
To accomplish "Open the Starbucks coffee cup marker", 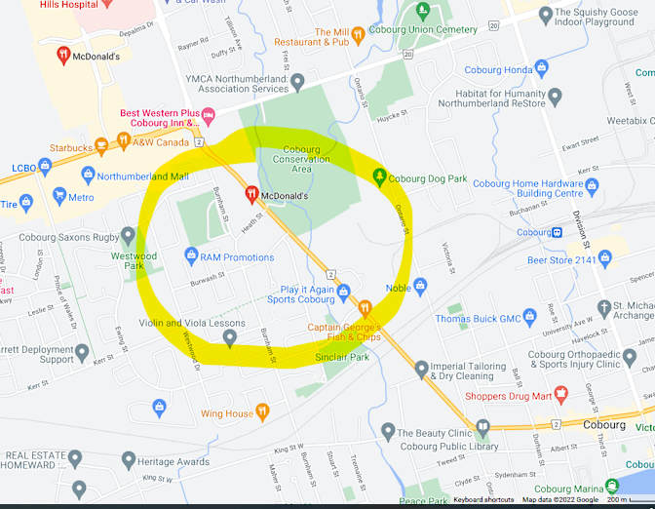I will [x=101, y=146].
